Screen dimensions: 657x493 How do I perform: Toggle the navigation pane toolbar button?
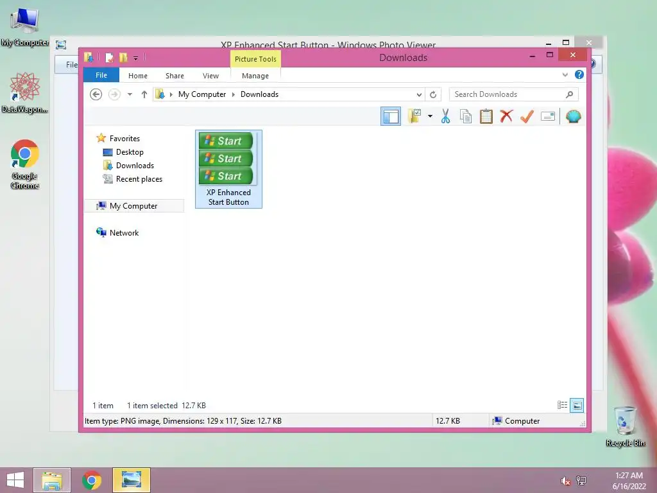pyautogui.click(x=391, y=116)
